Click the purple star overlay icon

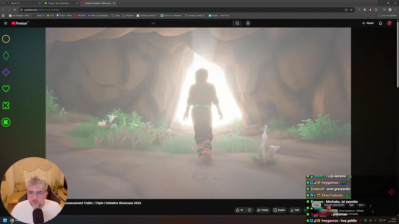pos(6,72)
